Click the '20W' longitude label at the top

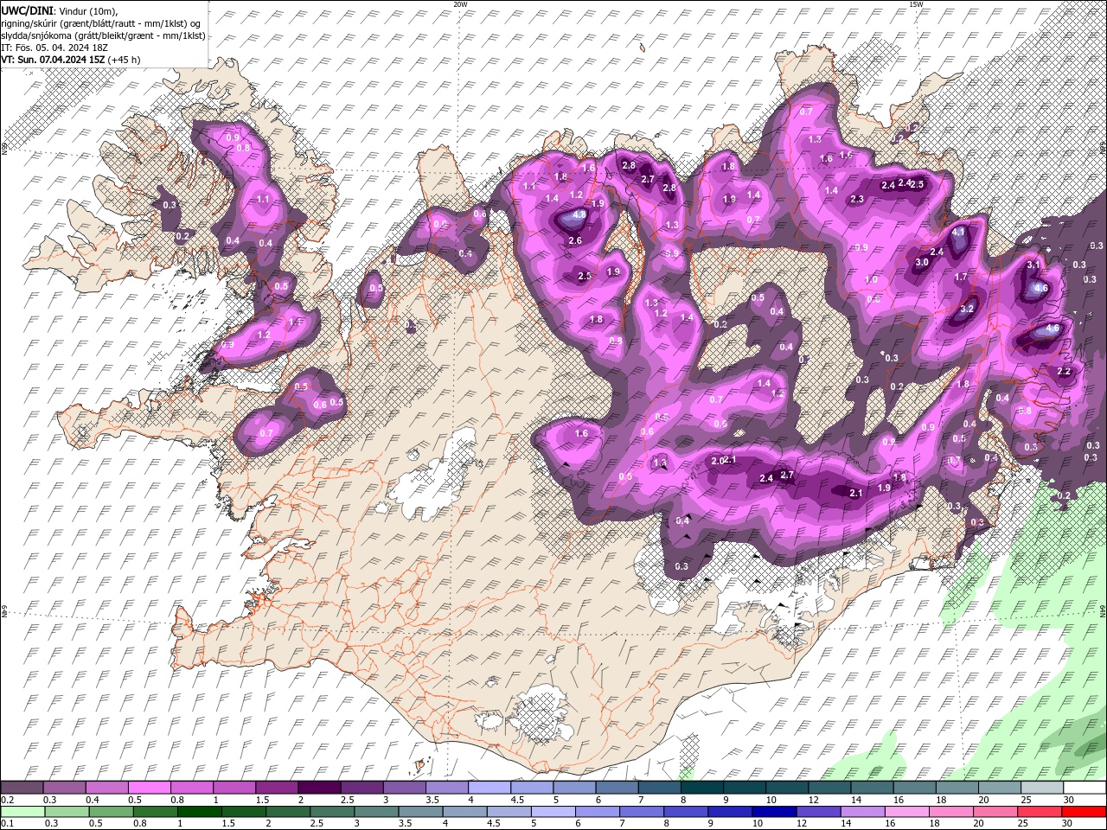460,4
